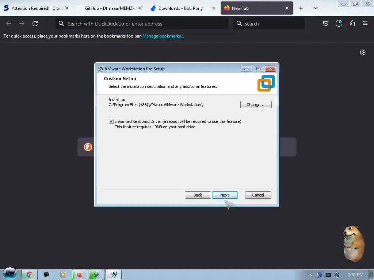Open the media player taskbar icon
The image size is (374, 280).
(x=63, y=275)
